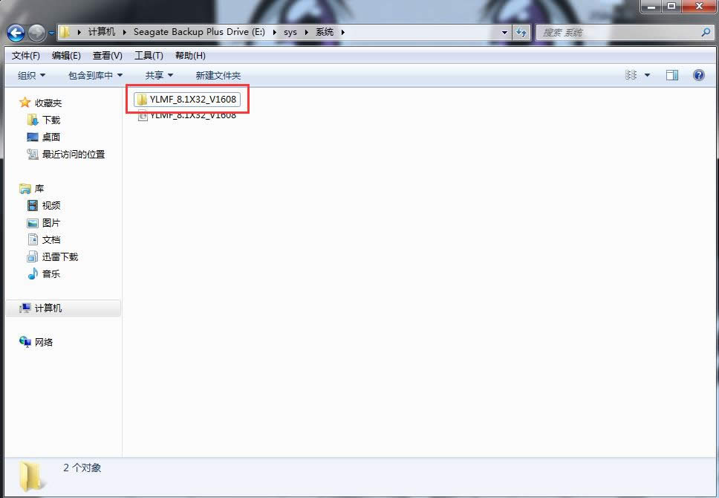The image size is (719, 498).
Task: Click 新建文件夹 to create a folder
Action: 218,75
